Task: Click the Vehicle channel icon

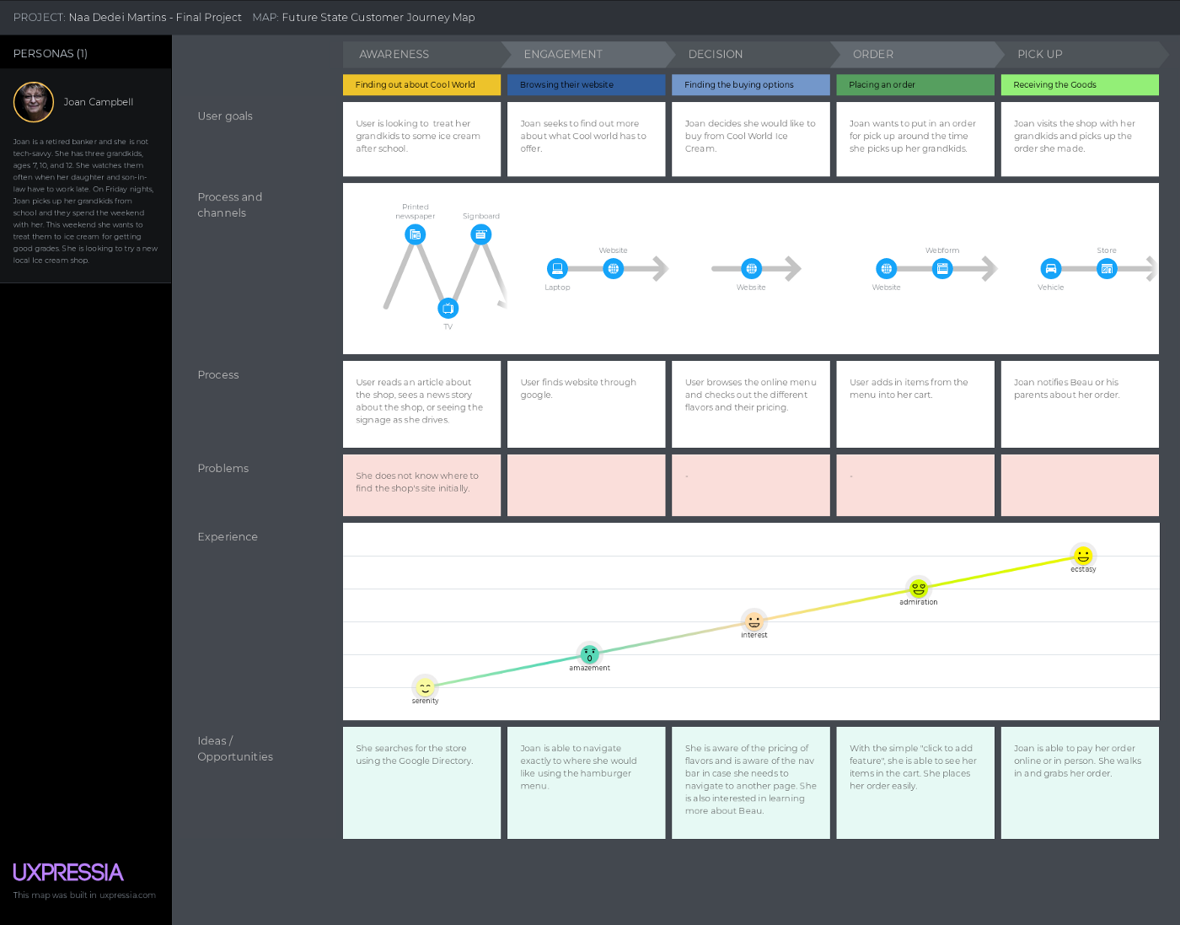Action: 1050,268
